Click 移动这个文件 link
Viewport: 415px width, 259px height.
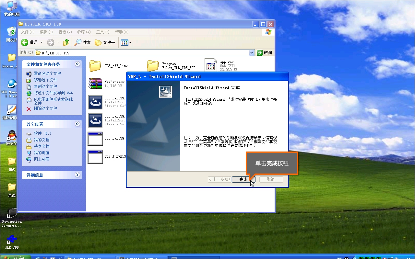pos(45,80)
